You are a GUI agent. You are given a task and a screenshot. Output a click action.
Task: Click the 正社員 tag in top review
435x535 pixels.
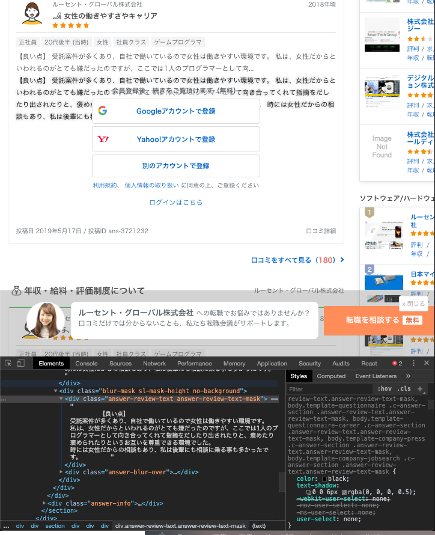tap(28, 42)
